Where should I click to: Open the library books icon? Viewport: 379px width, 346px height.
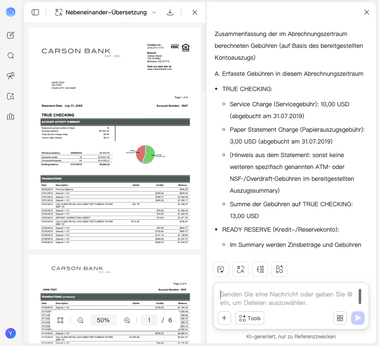[x=11, y=117]
